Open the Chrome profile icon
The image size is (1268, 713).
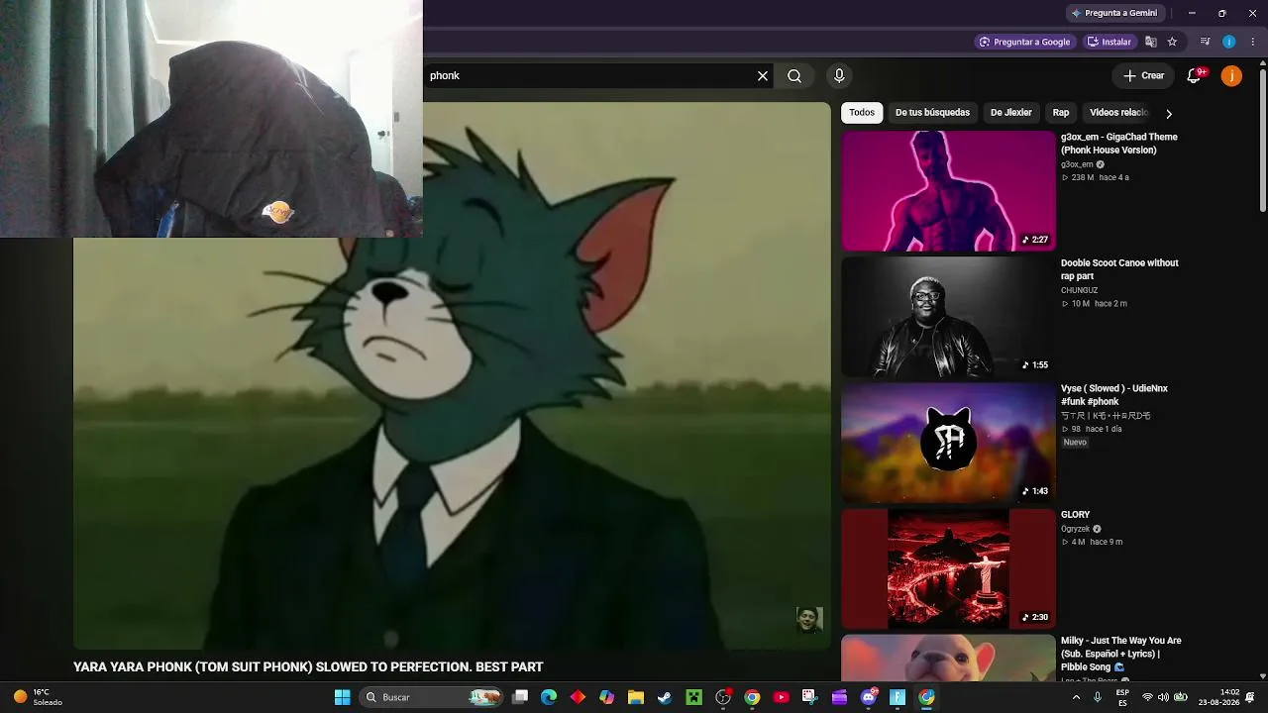[1229, 42]
